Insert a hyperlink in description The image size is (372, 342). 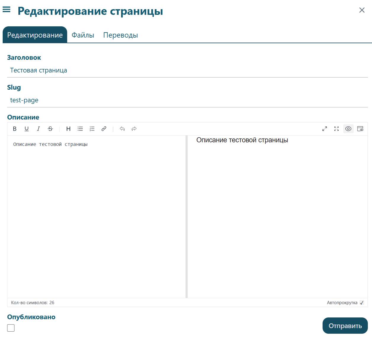click(104, 129)
